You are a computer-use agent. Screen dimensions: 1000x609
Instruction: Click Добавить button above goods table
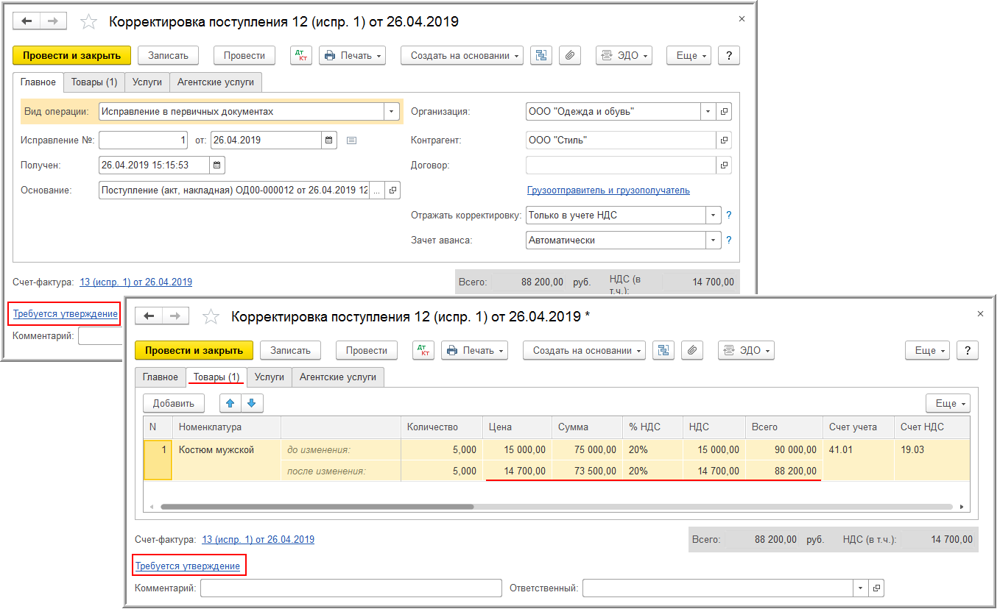(x=174, y=403)
